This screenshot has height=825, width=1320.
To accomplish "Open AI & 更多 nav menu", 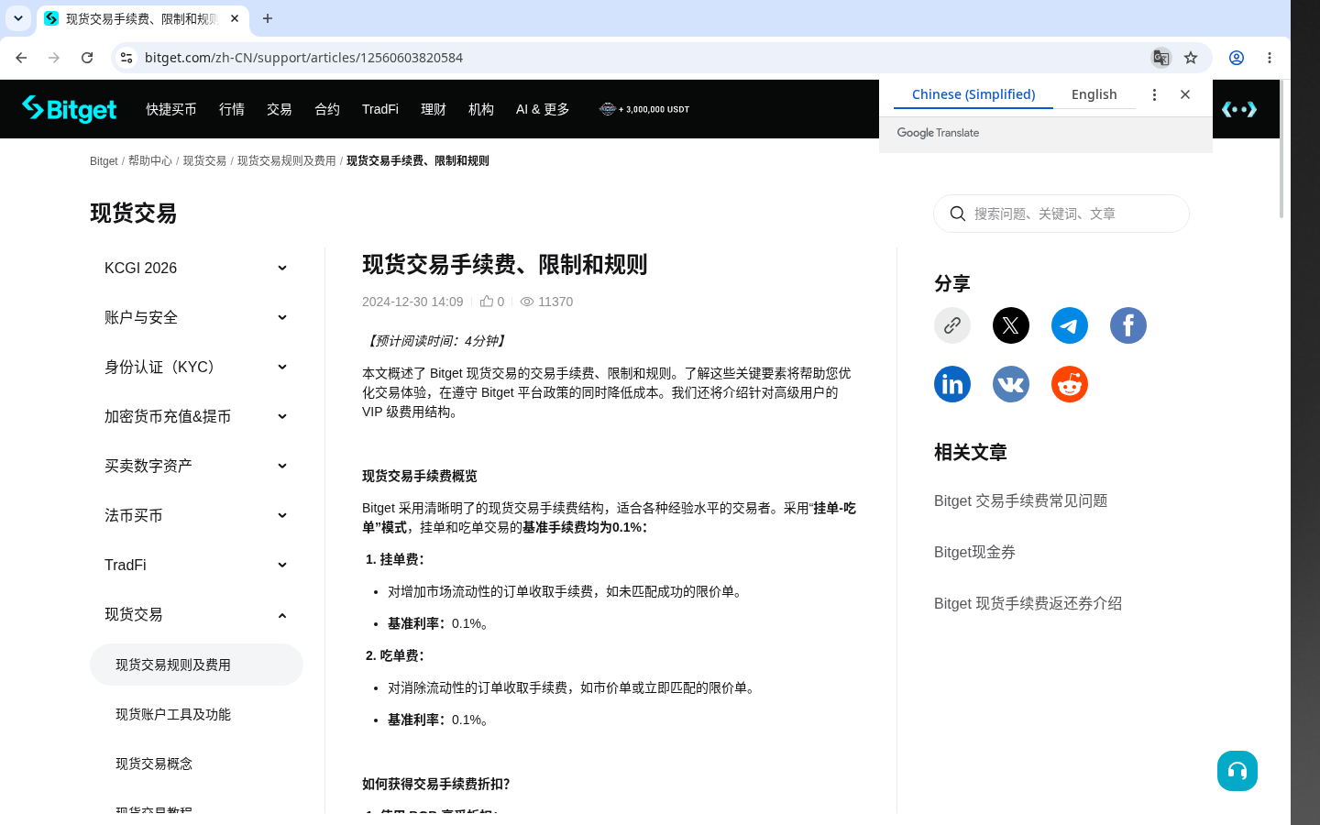I will tap(543, 109).
